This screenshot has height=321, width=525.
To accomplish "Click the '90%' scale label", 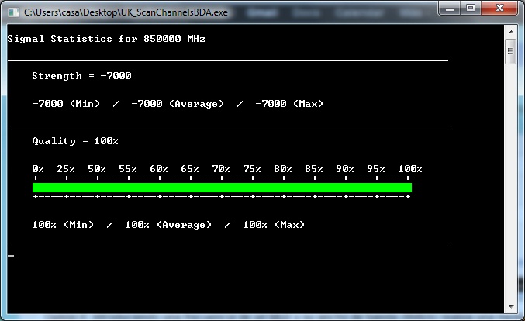I will pyautogui.click(x=345, y=169).
